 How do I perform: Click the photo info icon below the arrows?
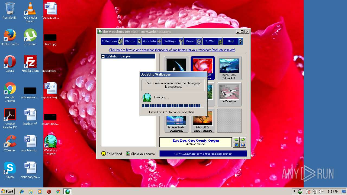point(243,145)
